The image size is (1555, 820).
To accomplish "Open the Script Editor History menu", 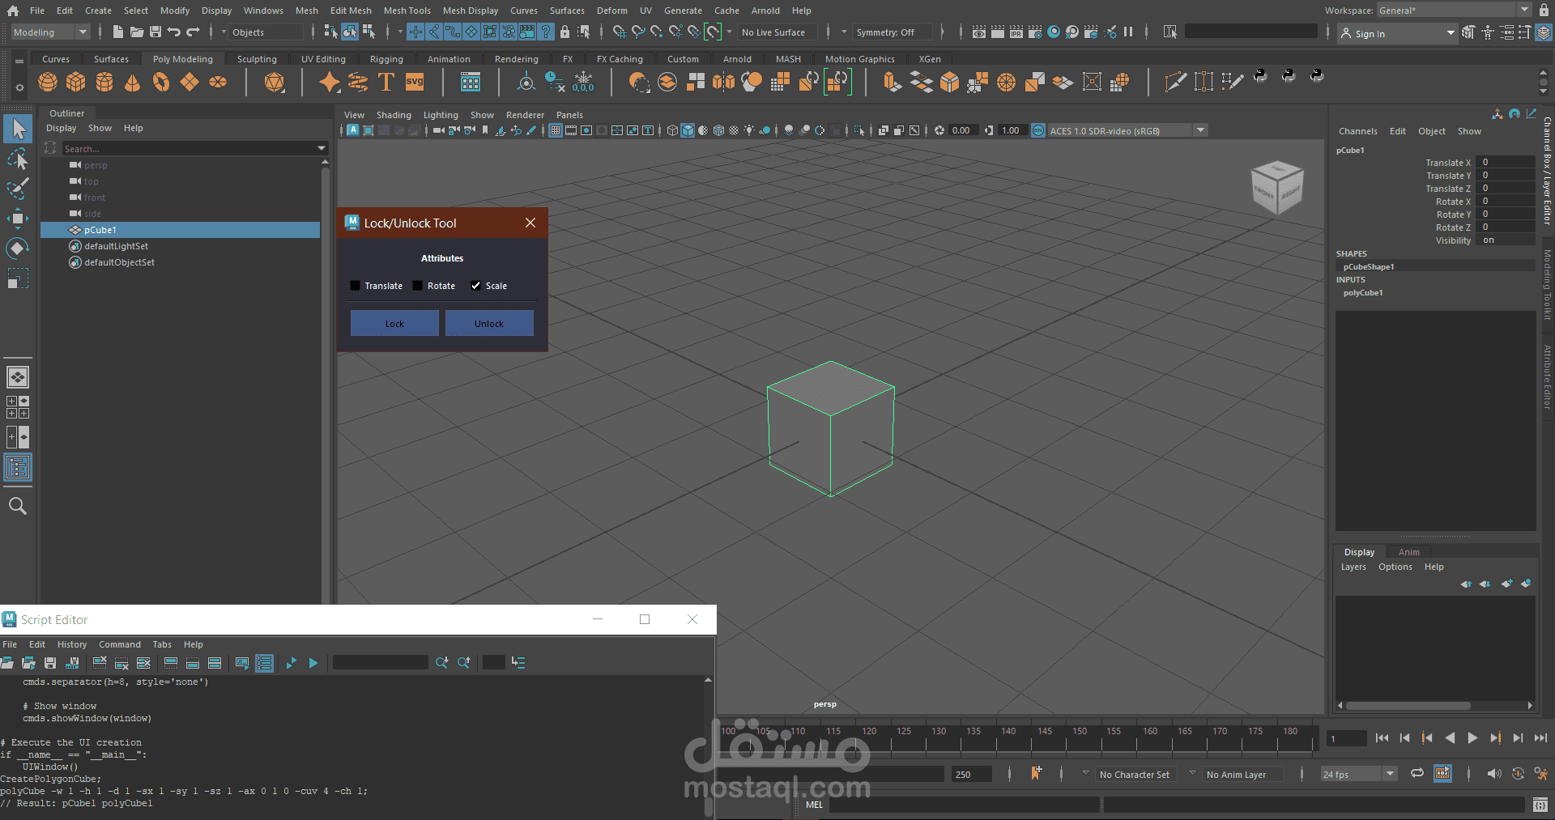I will point(71,644).
